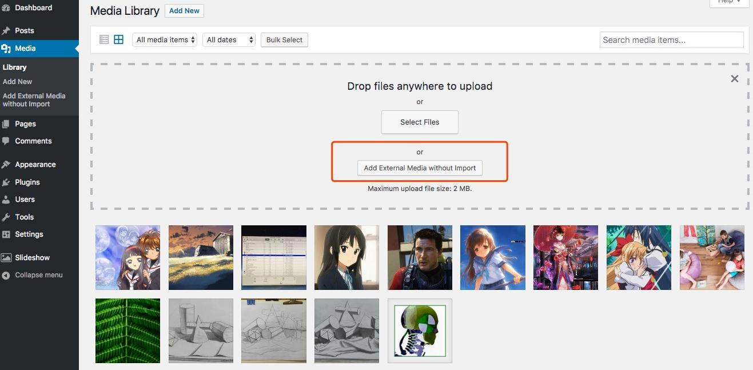Click Add External Media without Import button
This screenshot has width=753, height=370.
click(420, 168)
